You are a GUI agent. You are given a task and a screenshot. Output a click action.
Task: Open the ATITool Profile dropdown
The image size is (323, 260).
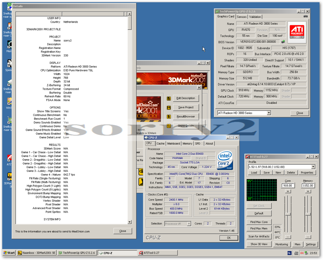tap(313, 167)
